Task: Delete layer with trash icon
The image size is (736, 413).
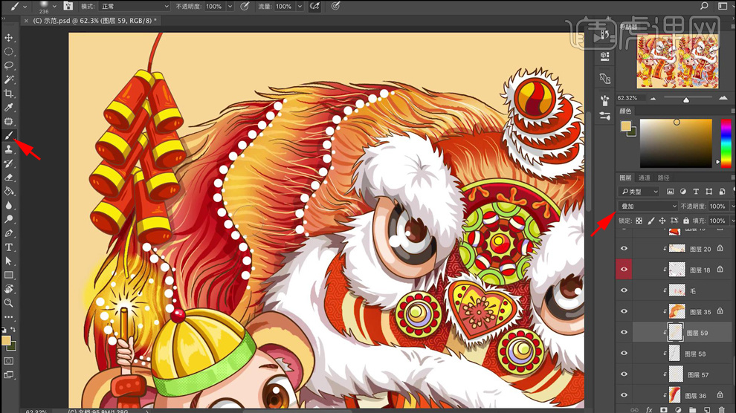Action: tap(721, 410)
